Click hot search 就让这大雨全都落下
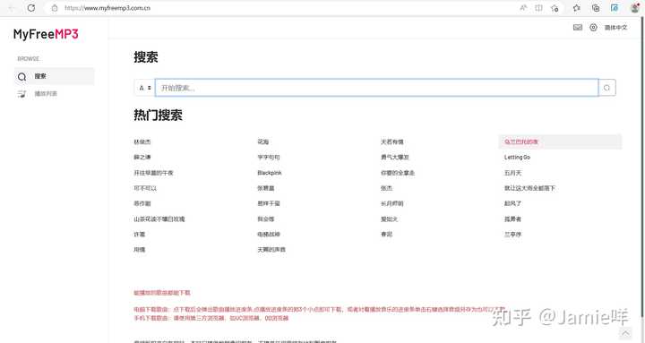The image size is (645, 343). coord(529,188)
